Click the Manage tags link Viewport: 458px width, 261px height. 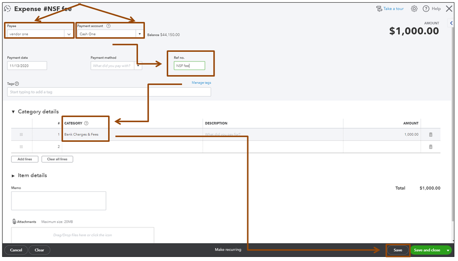(x=201, y=83)
